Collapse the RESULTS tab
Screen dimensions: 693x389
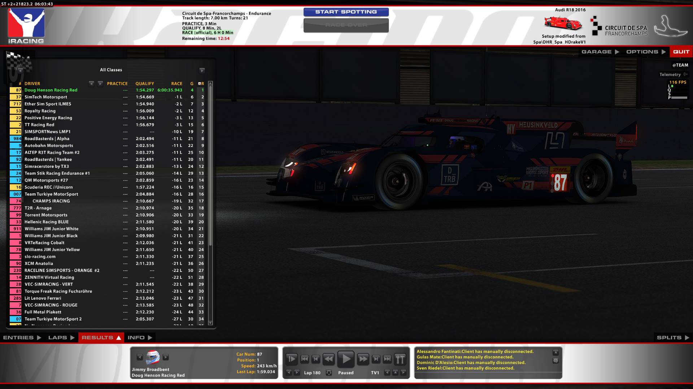pos(101,337)
